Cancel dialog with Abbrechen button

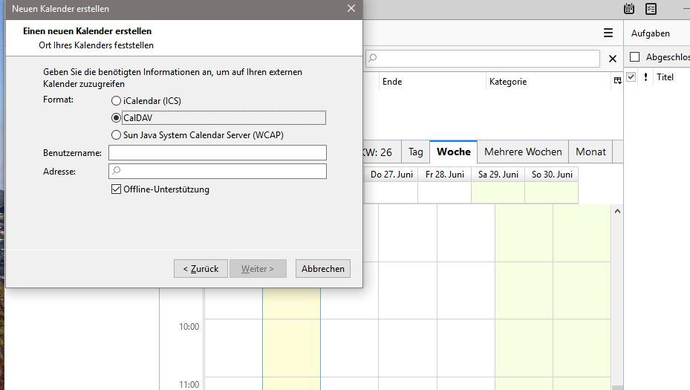(323, 268)
